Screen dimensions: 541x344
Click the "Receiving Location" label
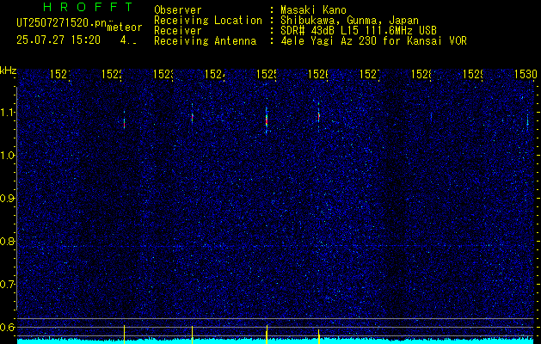(208, 21)
